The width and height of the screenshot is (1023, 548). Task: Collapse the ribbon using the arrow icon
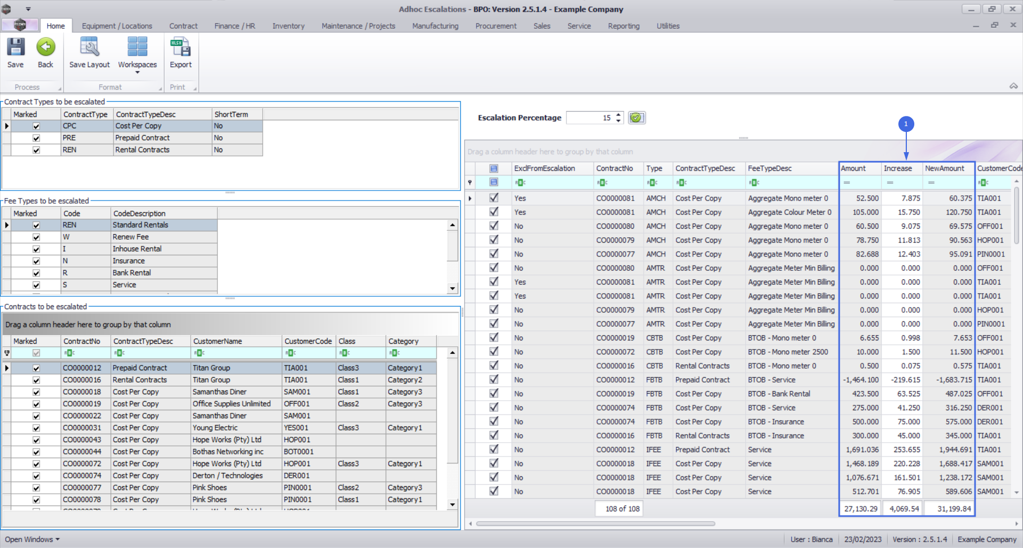(x=1013, y=86)
